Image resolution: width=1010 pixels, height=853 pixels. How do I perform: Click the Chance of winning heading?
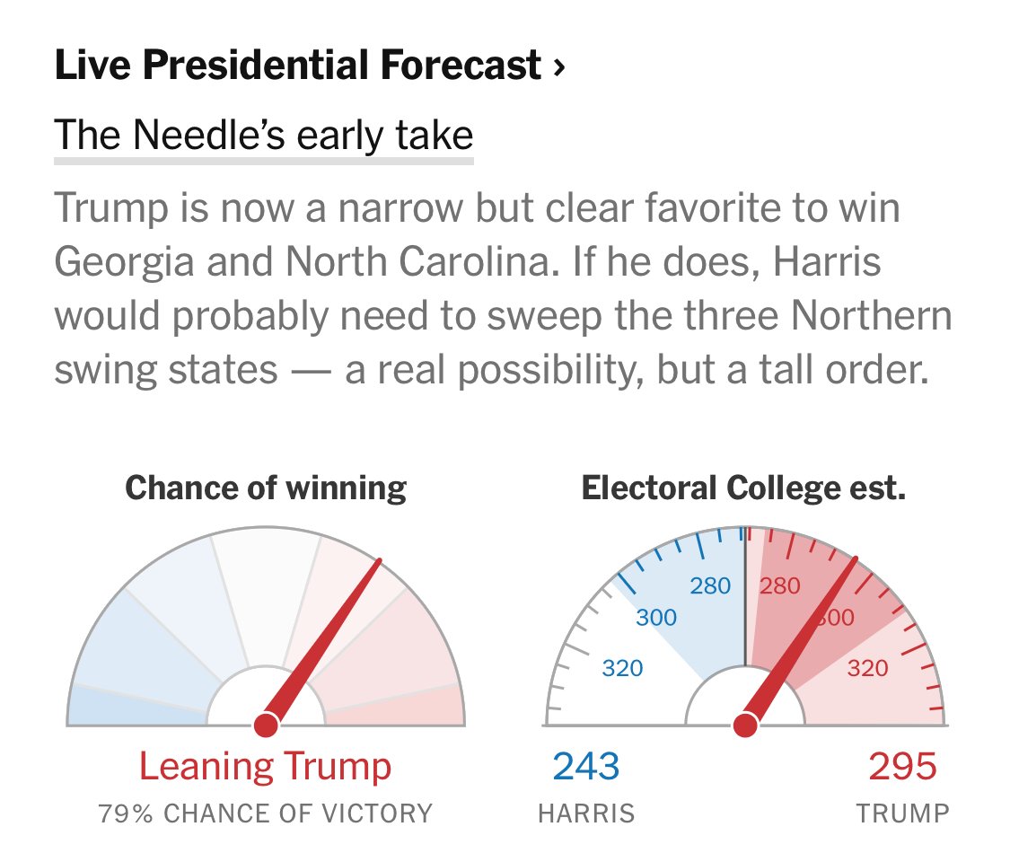pos(266,488)
